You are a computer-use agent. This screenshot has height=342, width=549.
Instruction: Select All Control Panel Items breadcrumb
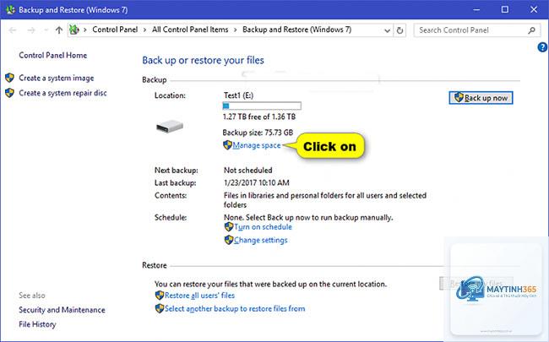click(x=190, y=30)
